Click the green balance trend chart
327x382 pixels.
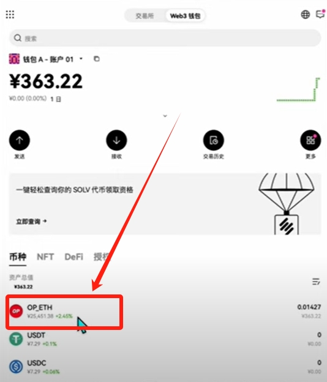pyautogui.click(x=298, y=89)
